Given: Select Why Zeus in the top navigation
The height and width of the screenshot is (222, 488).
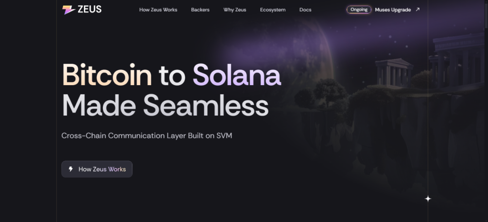Looking at the screenshot, I should (x=234, y=10).
